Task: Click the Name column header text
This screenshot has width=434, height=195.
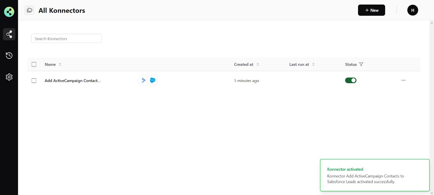Action: pos(50,64)
